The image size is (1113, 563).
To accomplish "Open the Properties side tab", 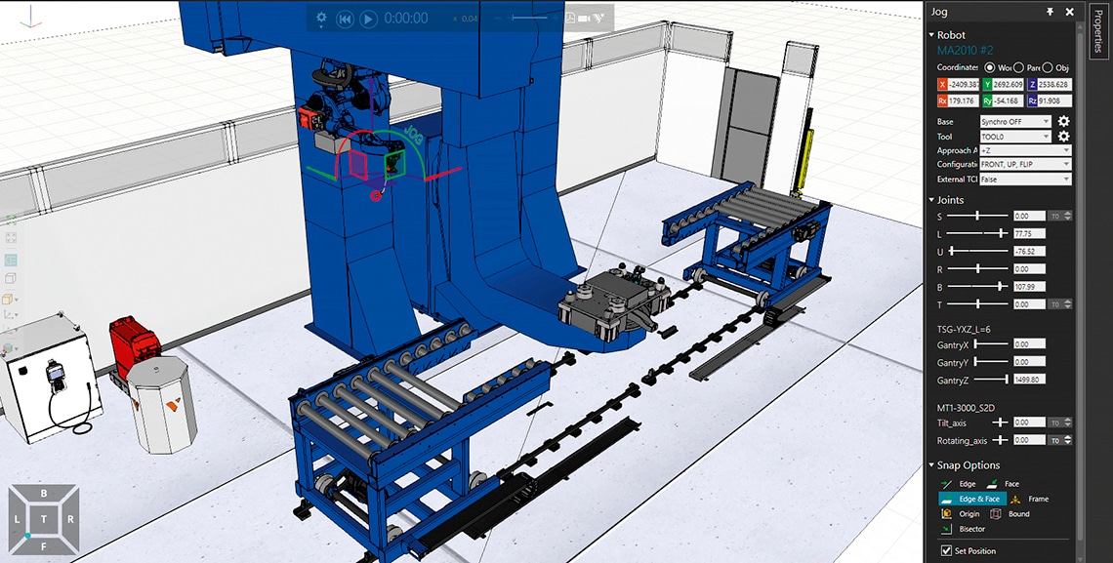I will click(1097, 32).
